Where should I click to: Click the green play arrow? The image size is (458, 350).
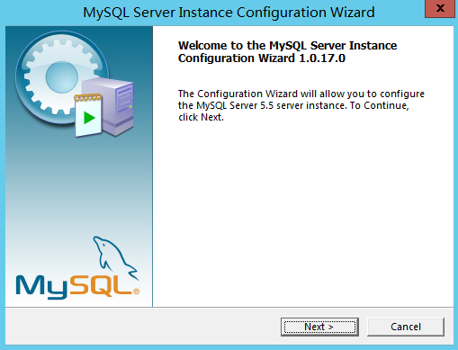(x=89, y=118)
